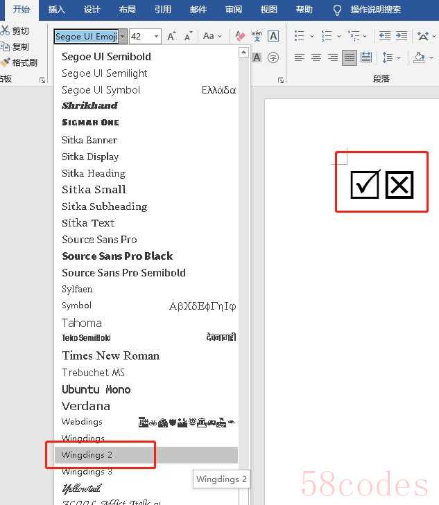Apply a bulleted list

point(300,36)
